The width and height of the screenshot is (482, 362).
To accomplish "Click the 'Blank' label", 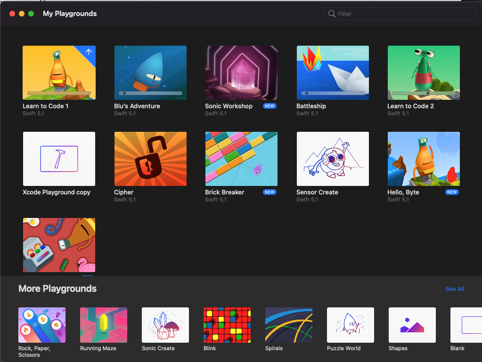I will (457, 348).
